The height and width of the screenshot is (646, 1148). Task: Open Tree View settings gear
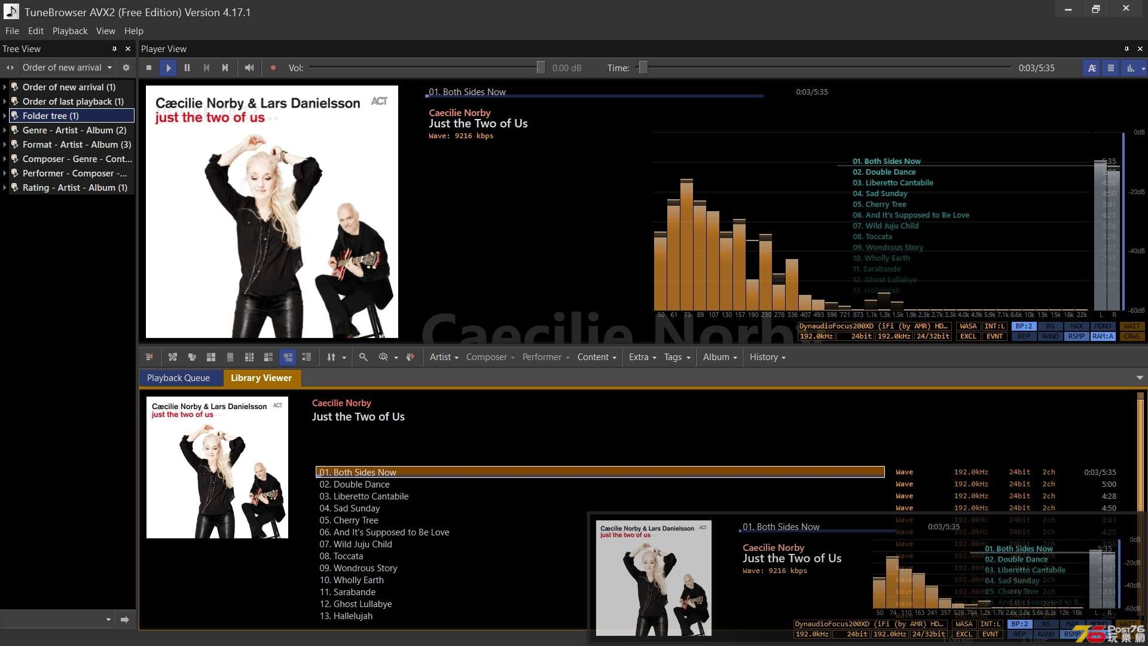[x=126, y=68]
